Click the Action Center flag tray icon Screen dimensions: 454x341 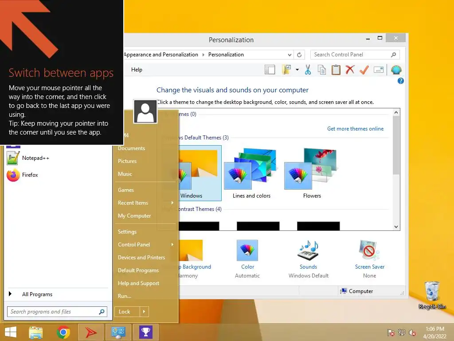point(391,333)
